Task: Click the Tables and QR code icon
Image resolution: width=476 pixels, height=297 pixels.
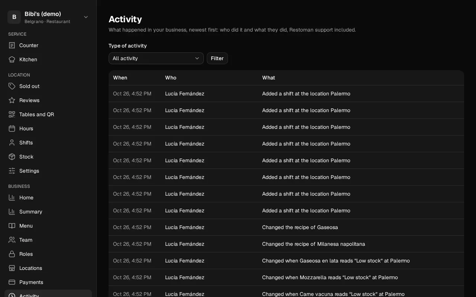Action: pyautogui.click(x=12, y=114)
